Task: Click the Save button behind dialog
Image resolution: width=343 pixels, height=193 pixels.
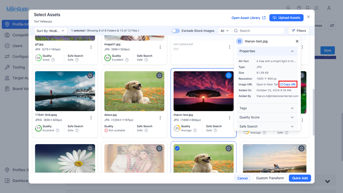Action: 328,50
